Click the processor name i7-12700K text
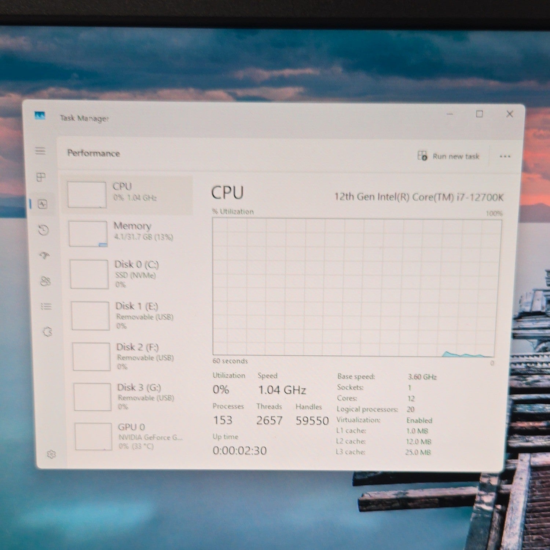This screenshot has width=550, height=550. click(x=419, y=197)
